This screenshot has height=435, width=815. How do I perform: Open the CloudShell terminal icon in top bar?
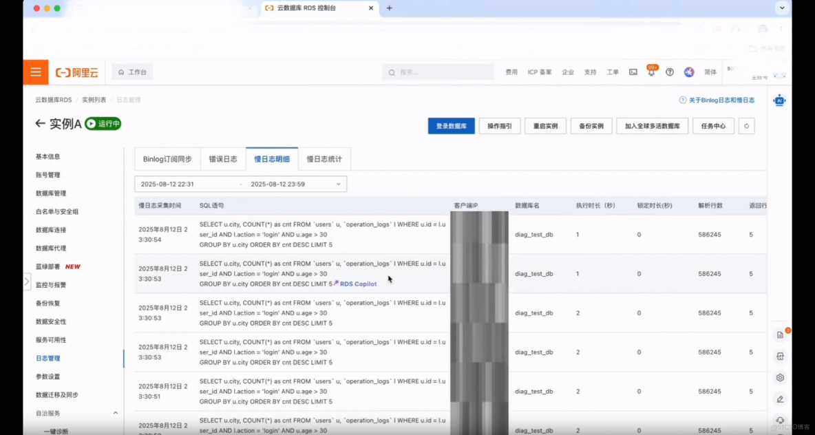633,72
